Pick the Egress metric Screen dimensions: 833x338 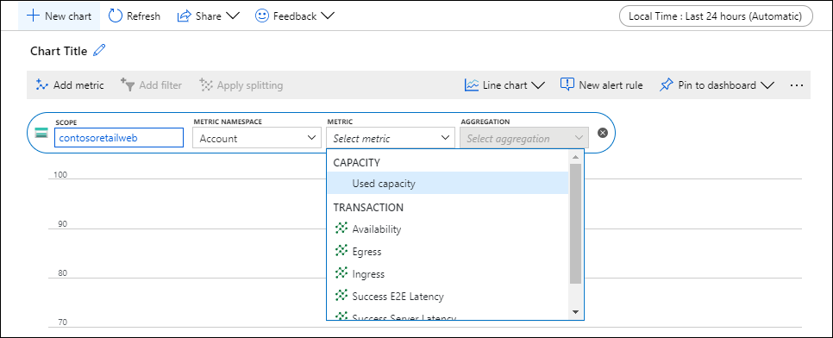pyautogui.click(x=448, y=252)
